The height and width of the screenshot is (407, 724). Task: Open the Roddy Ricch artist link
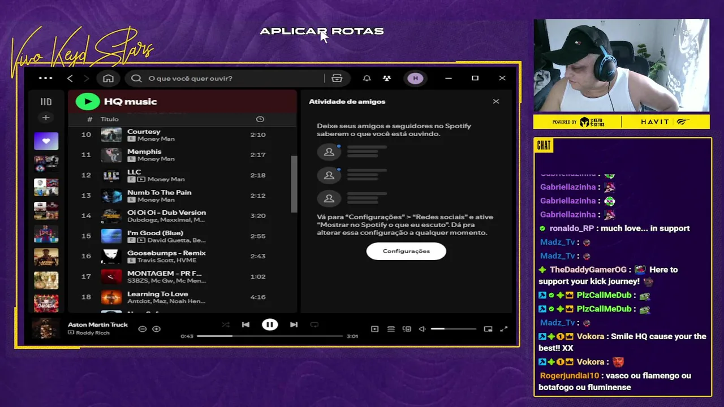point(93,333)
